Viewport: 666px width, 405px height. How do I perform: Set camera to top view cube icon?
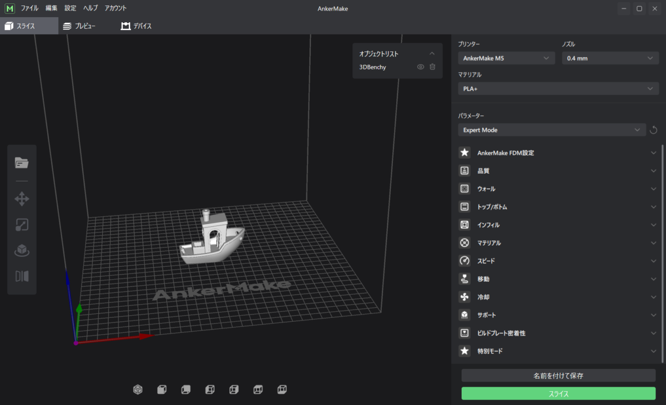(x=258, y=389)
